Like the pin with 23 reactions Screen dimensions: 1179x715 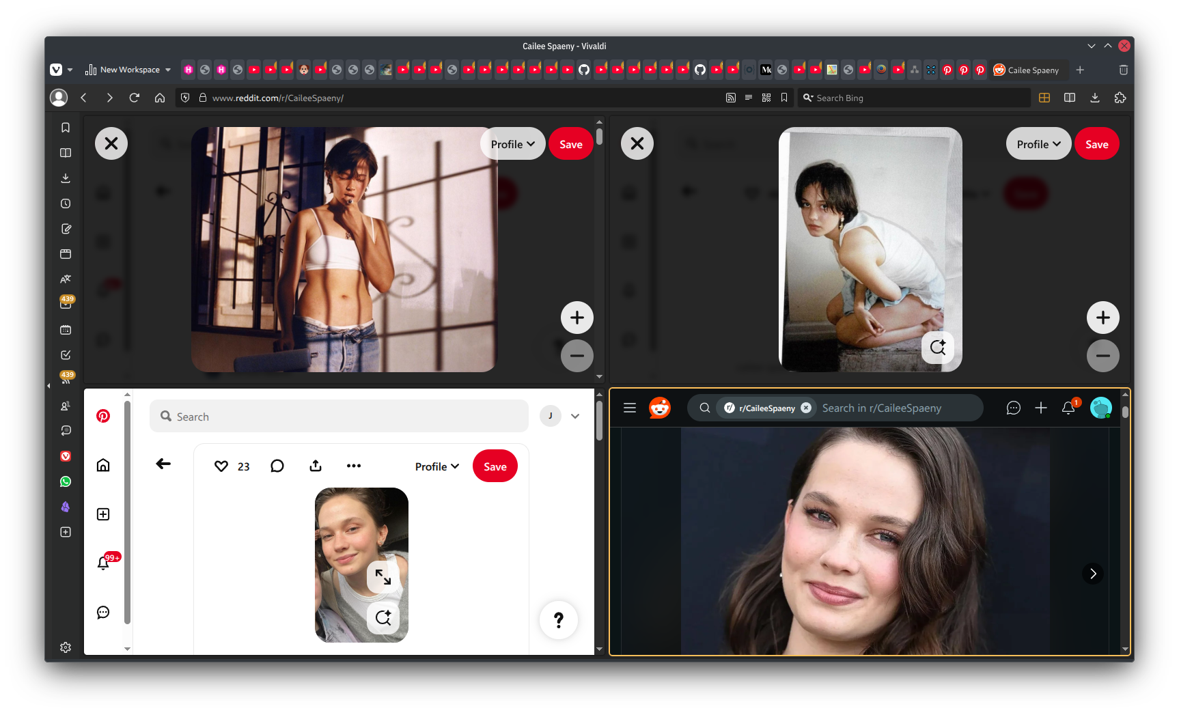pos(221,466)
